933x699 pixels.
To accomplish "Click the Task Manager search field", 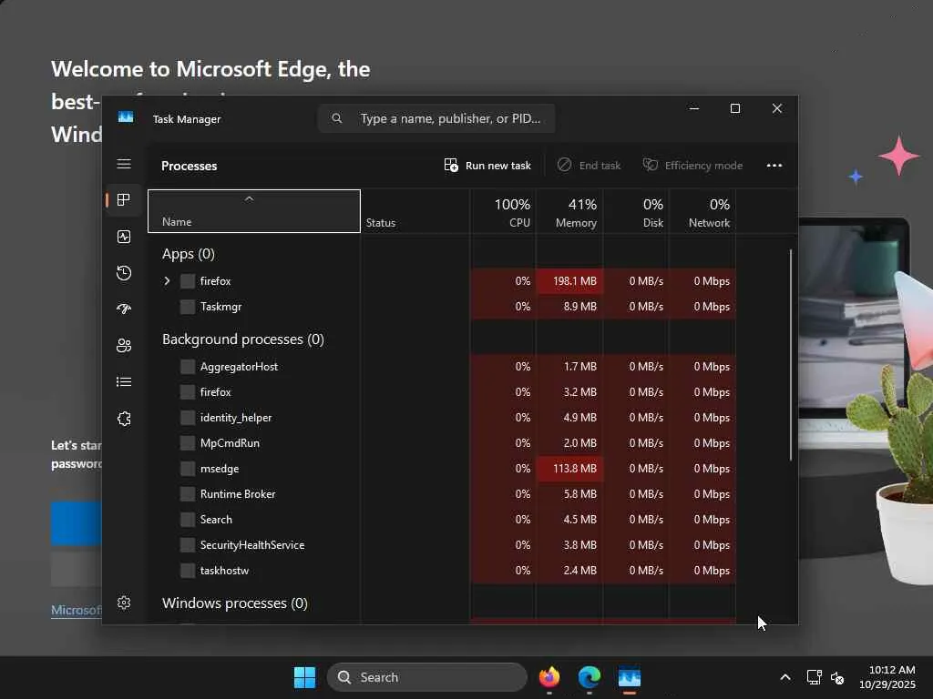I will click(436, 119).
